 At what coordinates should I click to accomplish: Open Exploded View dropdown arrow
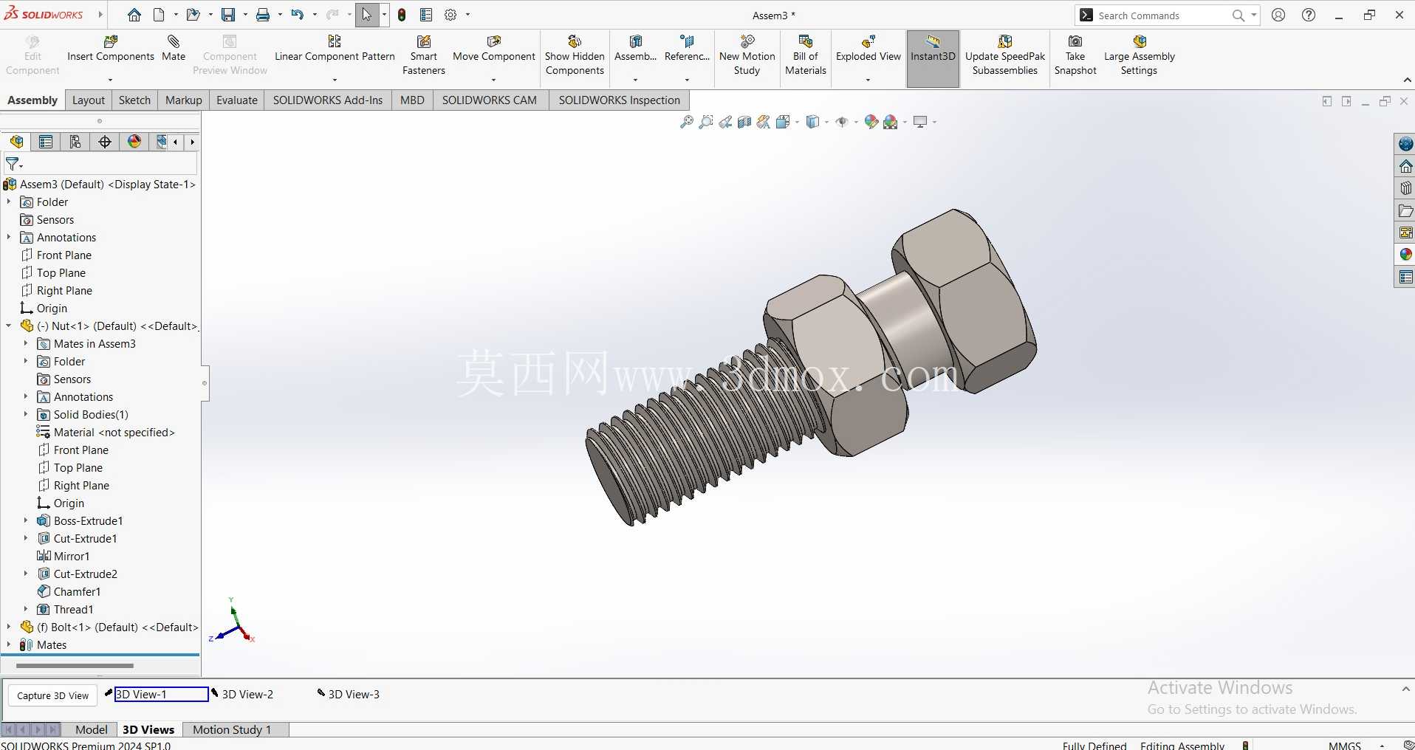868,80
